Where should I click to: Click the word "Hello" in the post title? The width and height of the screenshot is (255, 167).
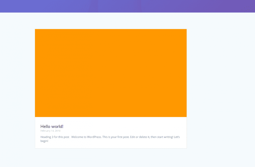(x=45, y=126)
